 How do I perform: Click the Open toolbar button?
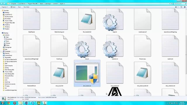13,7
